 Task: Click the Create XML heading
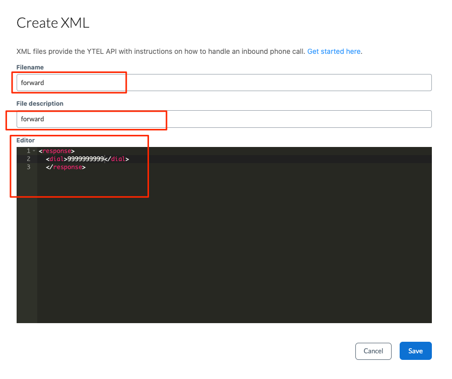(53, 23)
